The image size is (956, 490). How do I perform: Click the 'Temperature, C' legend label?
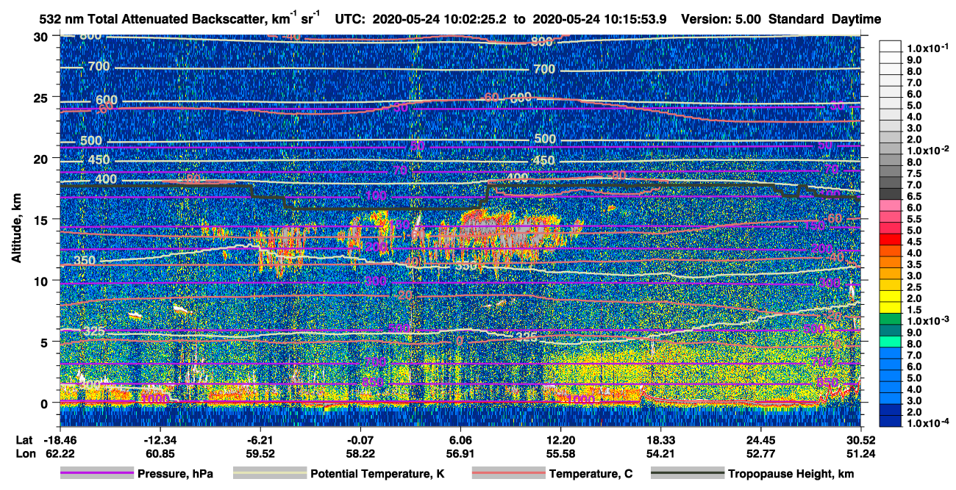(x=591, y=475)
